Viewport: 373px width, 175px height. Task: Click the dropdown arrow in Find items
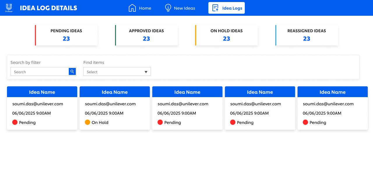point(146,72)
